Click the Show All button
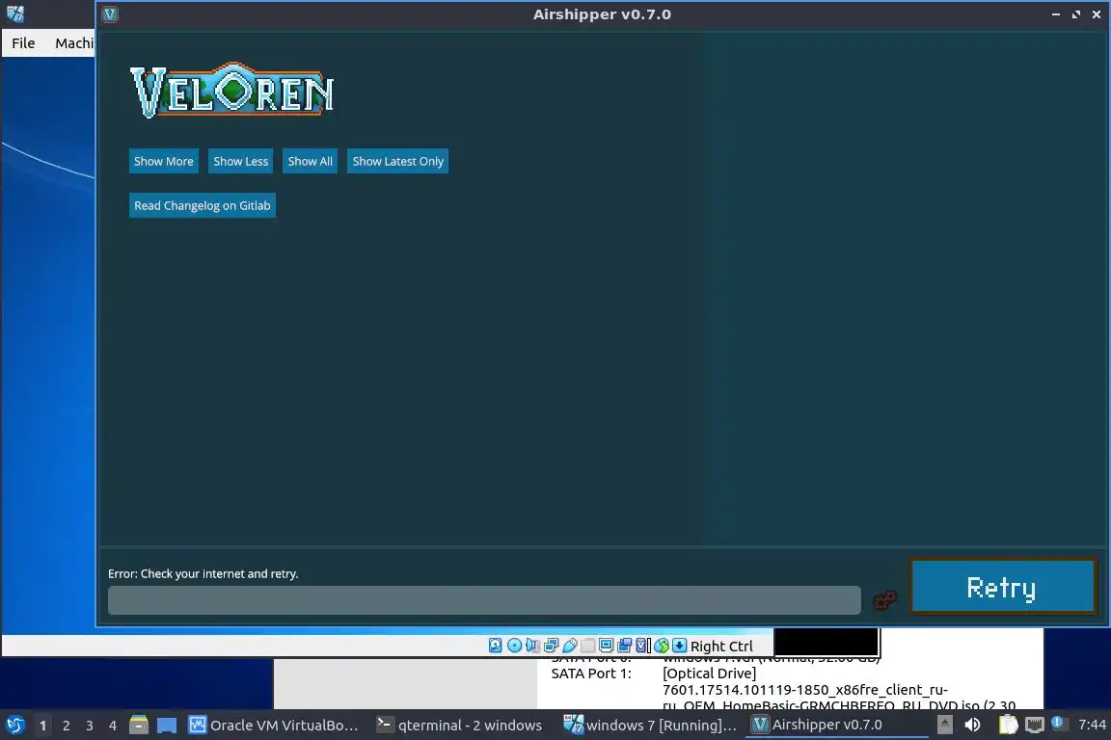The image size is (1111, 740). [310, 162]
